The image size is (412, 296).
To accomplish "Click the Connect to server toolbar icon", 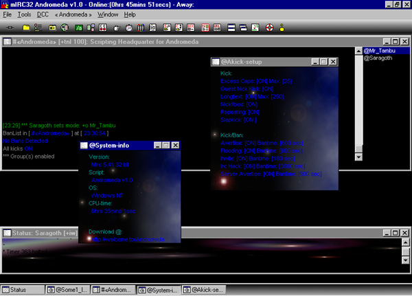I will click(10, 27).
